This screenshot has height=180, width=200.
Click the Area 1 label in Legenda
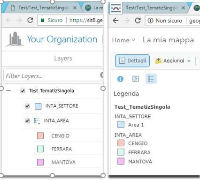click(136, 125)
